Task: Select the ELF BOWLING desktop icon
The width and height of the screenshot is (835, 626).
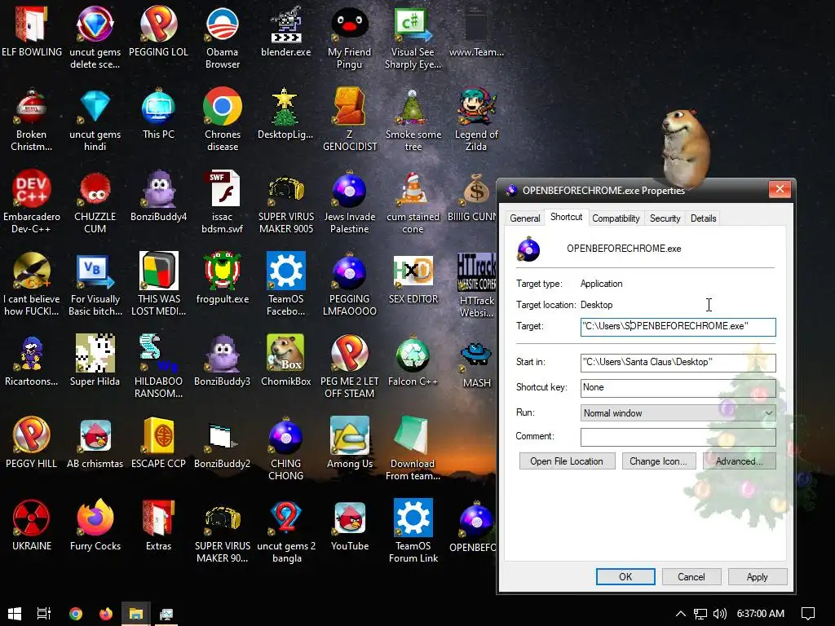Action: coord(32,32)
